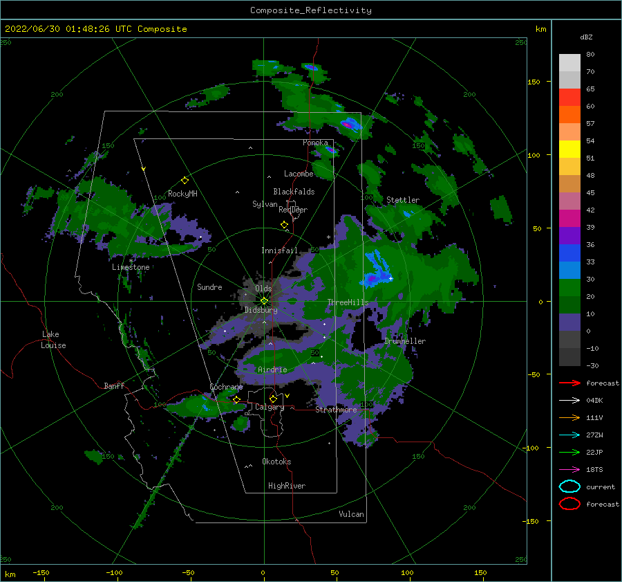The width and height of the screenshot is (622, 582).
Task: Click the Calgary city label
Action: pos(270,407)
